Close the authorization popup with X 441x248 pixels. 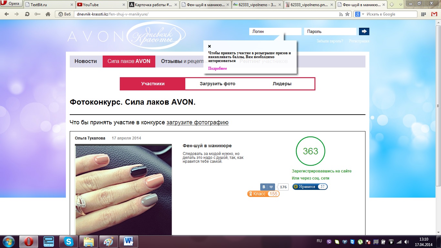click(210, 46)
